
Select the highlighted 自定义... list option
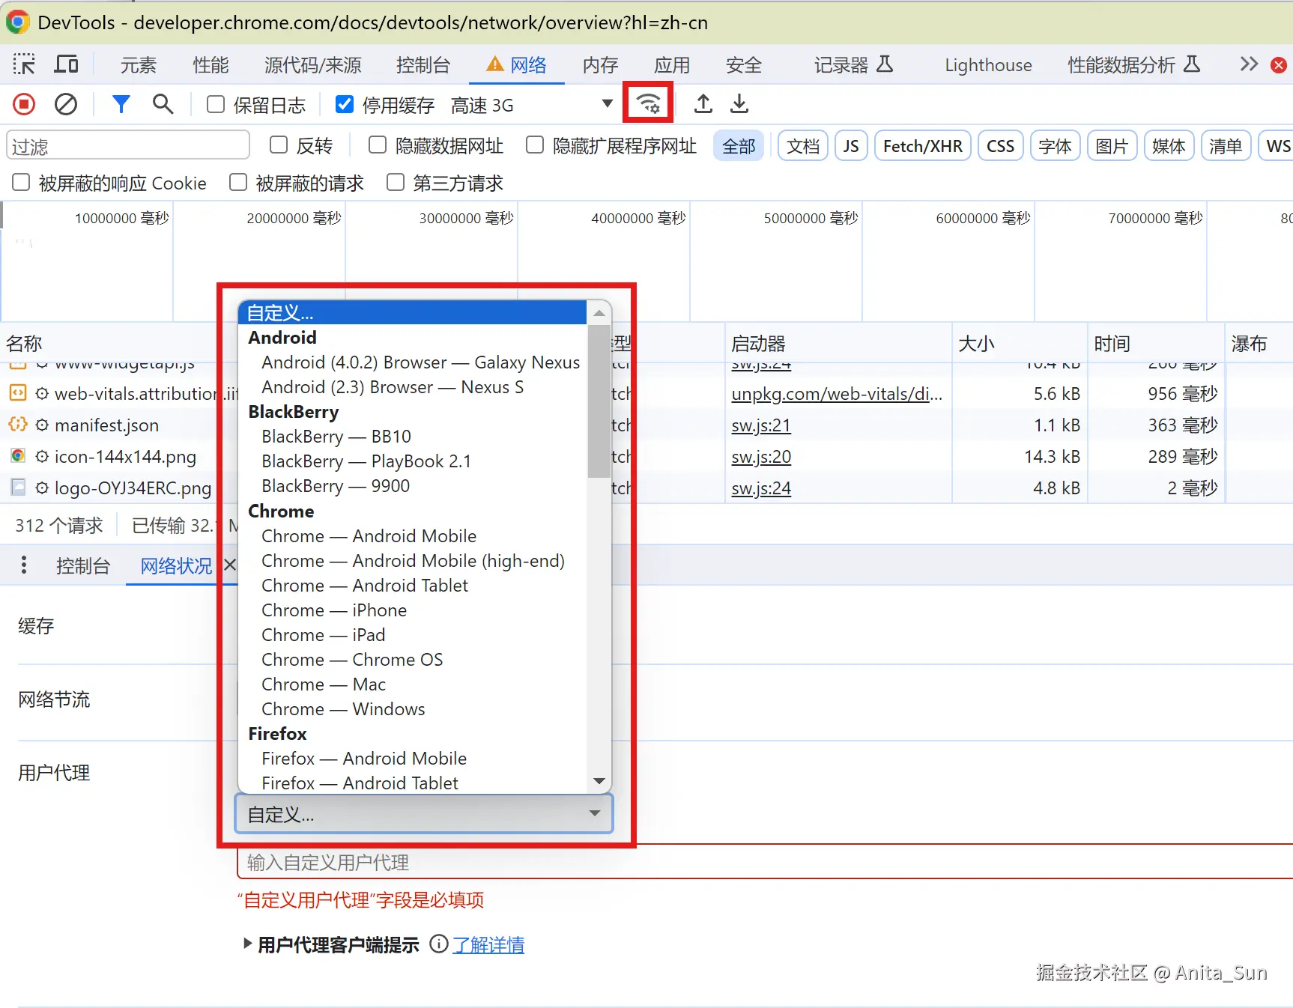click(412, 312)
